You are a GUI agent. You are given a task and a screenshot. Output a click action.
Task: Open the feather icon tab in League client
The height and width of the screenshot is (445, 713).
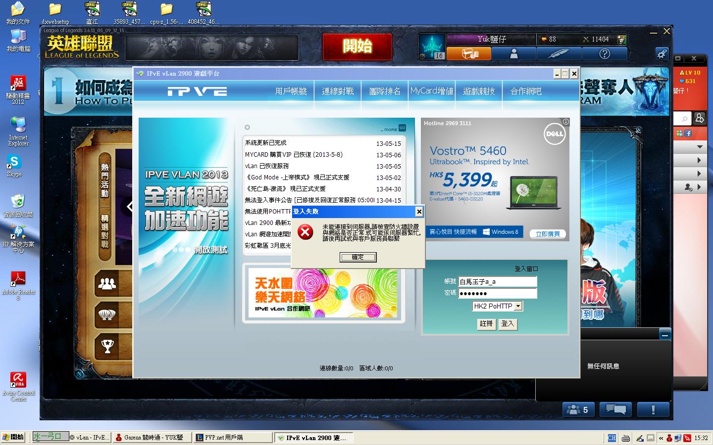coord(559,53)
